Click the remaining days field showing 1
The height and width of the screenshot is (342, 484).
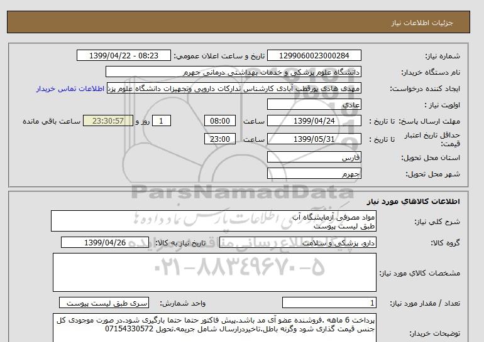click(x=162, y=120)
